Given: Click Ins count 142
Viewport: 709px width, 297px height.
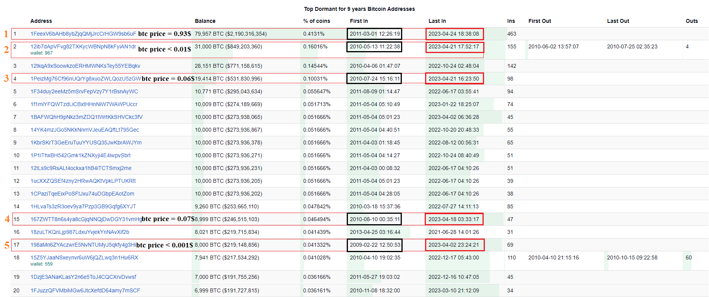Looking at the screenshot, I should click(512, 66).
